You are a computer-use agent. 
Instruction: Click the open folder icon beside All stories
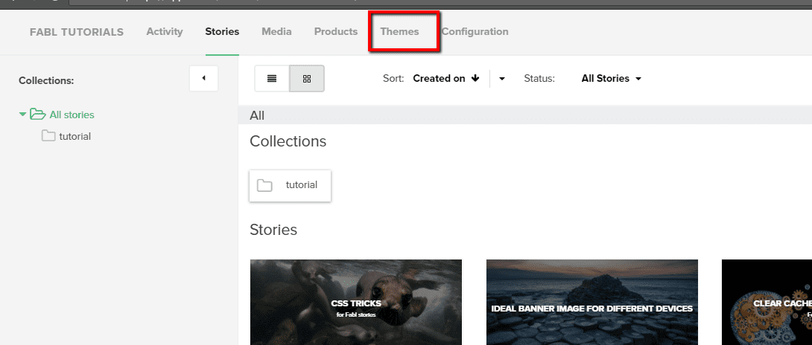38,115
